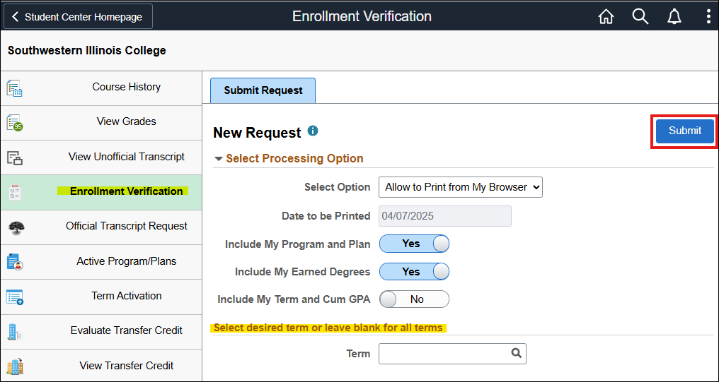Click the Official Transcript Request tree icon
The width and height of the screenshot is (719, 382).
pyautogui.click(x=15, y=227)
